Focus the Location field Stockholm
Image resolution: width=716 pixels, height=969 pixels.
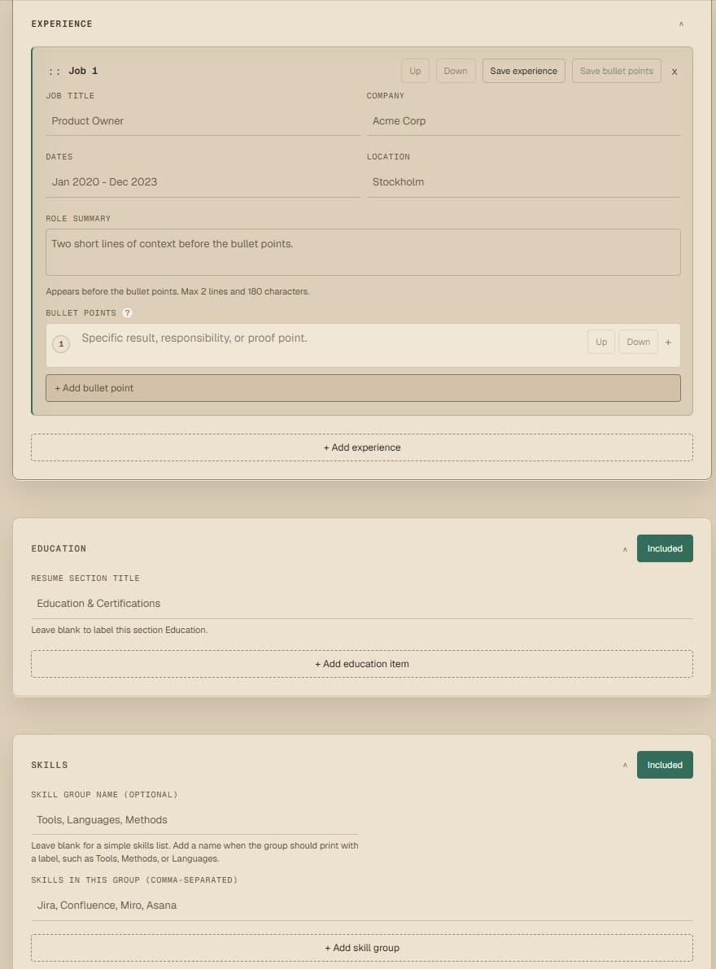(524, 182)
